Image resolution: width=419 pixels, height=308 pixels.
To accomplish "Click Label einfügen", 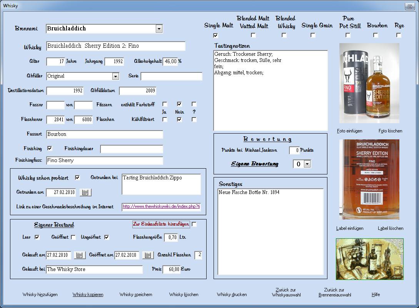I will pos(350,228).
